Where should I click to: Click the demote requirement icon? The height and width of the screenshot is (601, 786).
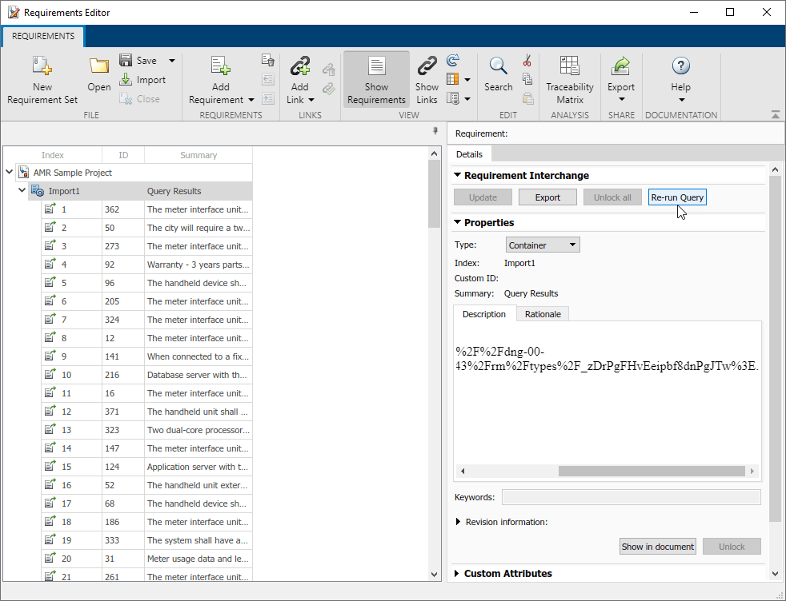click(268, 98)
